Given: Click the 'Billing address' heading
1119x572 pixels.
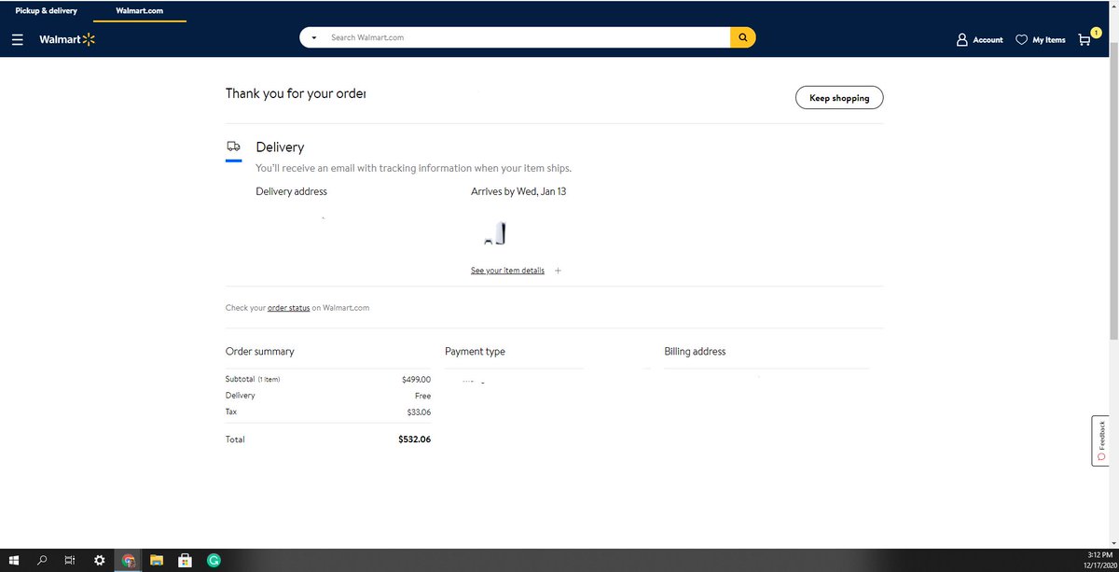Looking at the screenshot, I should (x=695, y=352).
